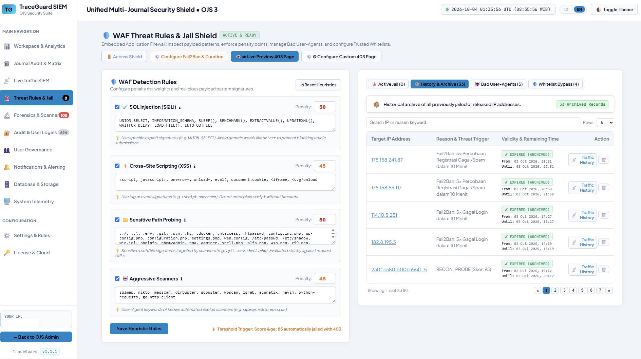Image resolution: width=641 pixels, height=359 pixels.
Task: Click the TG TraceGuard logo
Action: coord(8,9)
